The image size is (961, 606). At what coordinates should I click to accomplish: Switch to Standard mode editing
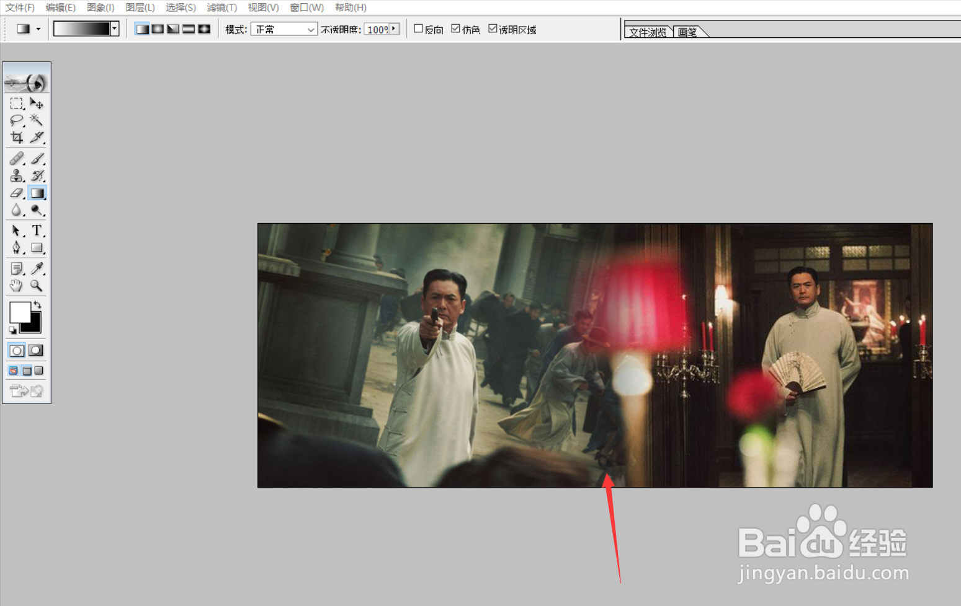[17, 351]
